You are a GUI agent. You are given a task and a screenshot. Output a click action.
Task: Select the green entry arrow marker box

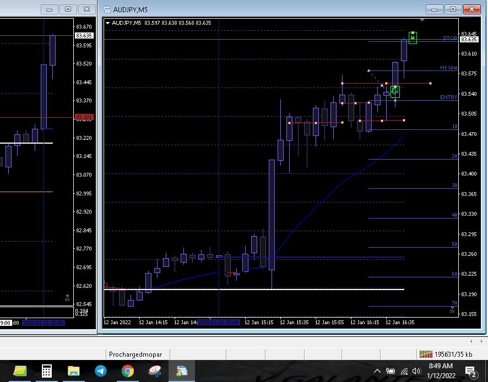click(395, 91)
